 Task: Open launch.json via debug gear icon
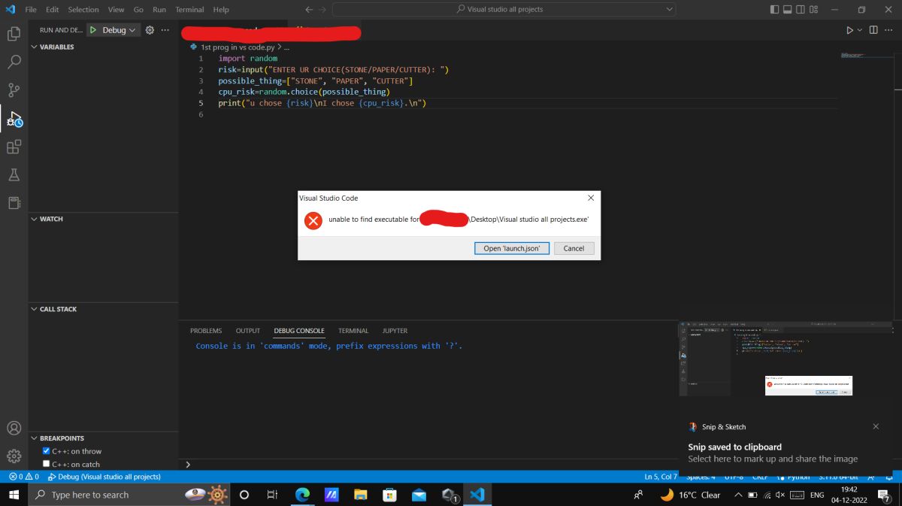[150, 30]
